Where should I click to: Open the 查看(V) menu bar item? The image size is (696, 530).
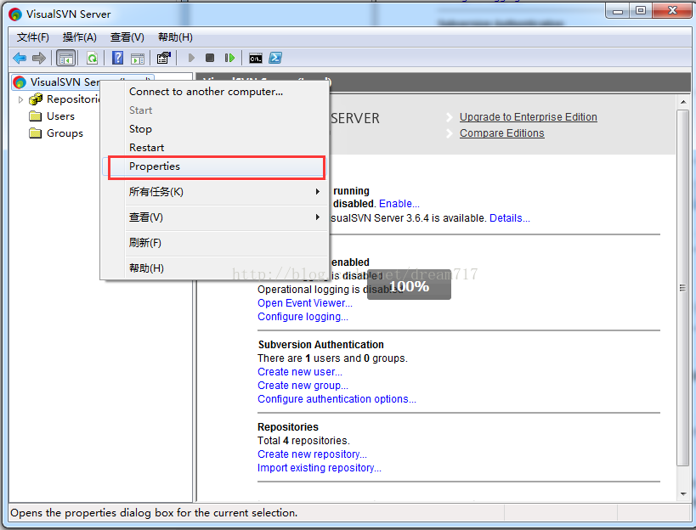click(x=127, y=37)
